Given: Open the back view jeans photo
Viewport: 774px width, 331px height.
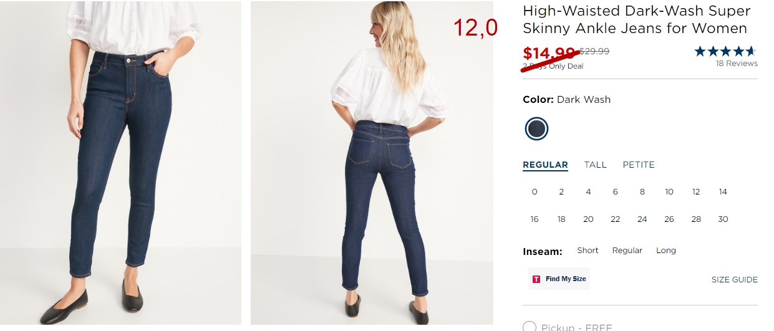Looking at the screenshot, I should click(x=372, y=163).
